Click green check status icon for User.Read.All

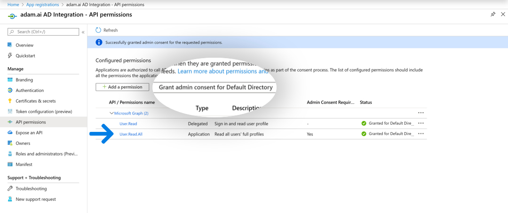[x=364, y=134]
